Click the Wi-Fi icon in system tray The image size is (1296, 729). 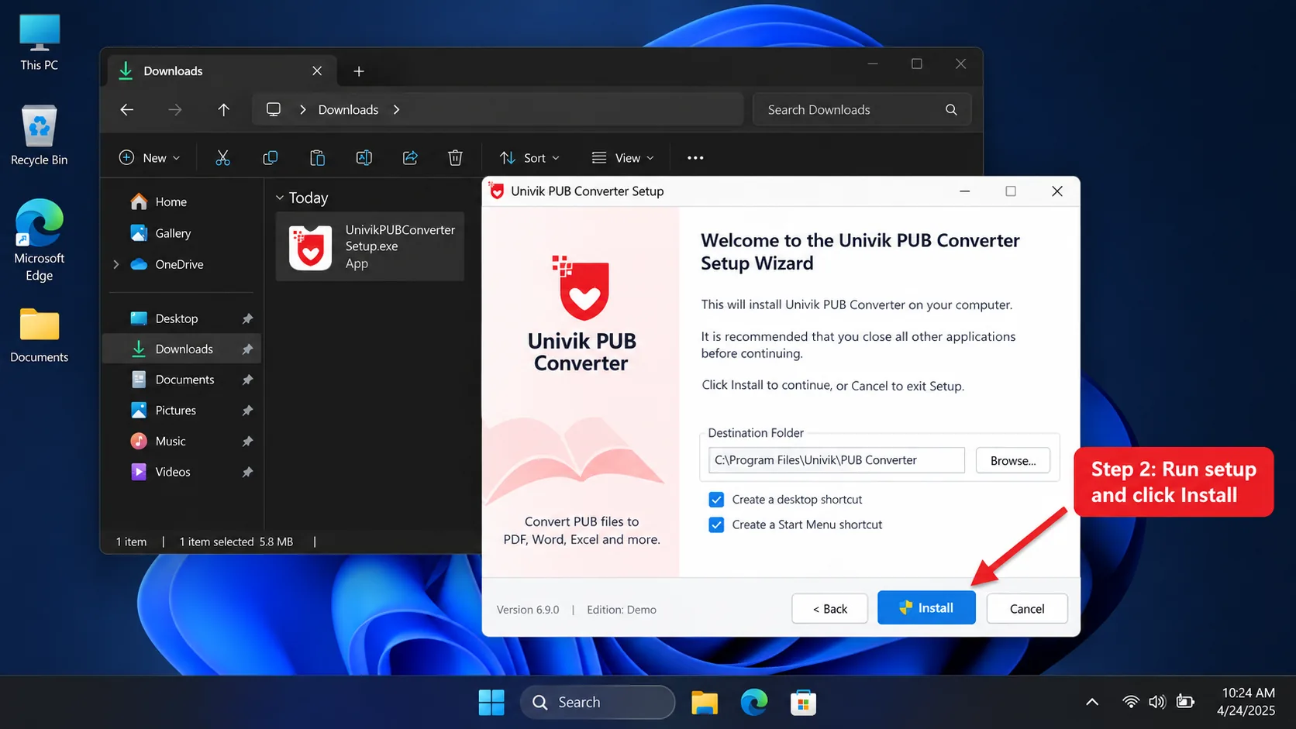[1131, 702]
